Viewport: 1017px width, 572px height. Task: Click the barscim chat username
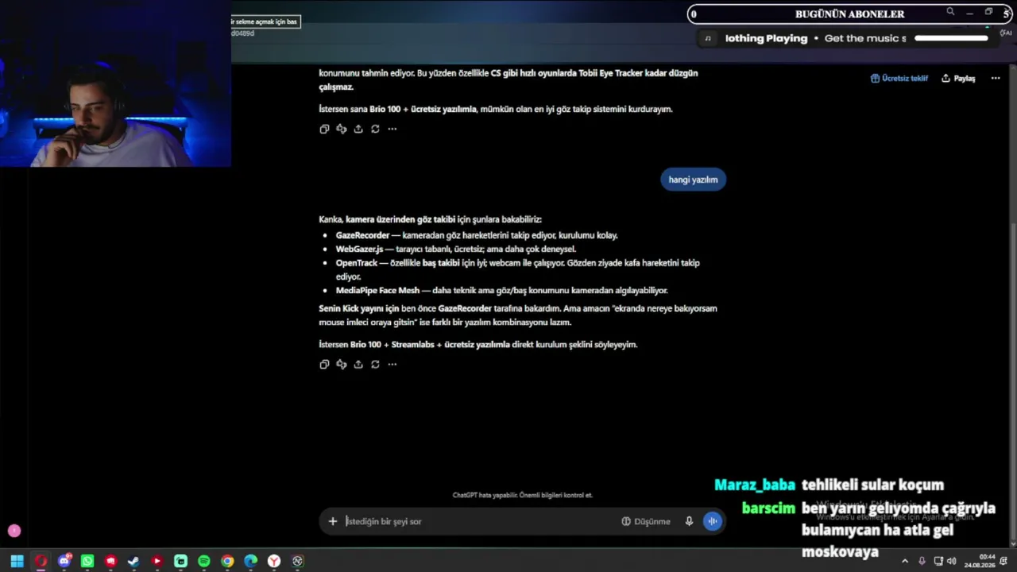(x=768, y=508)
